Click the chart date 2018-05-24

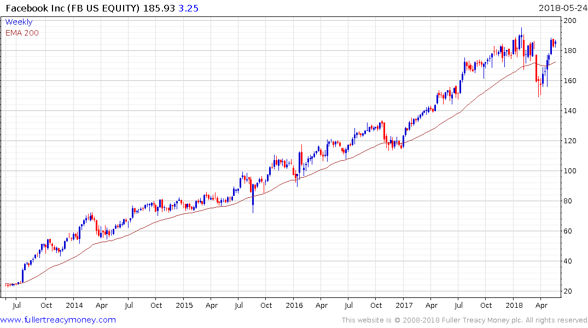tap(563, 8)
